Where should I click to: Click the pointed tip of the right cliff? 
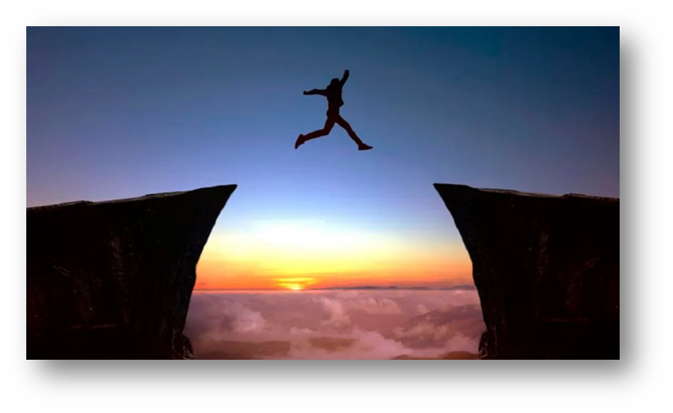pos(438,187)
